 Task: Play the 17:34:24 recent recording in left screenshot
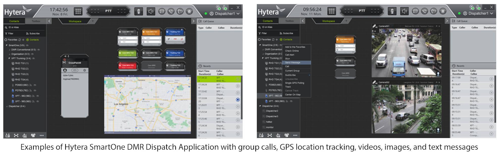[238, 86]
